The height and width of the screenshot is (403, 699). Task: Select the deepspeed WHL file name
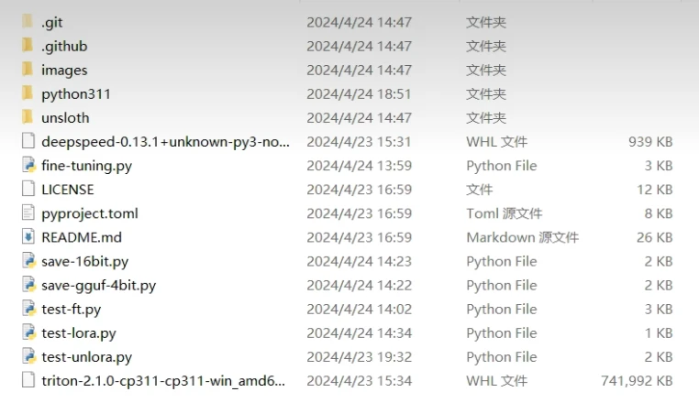[x=166, y=142]
